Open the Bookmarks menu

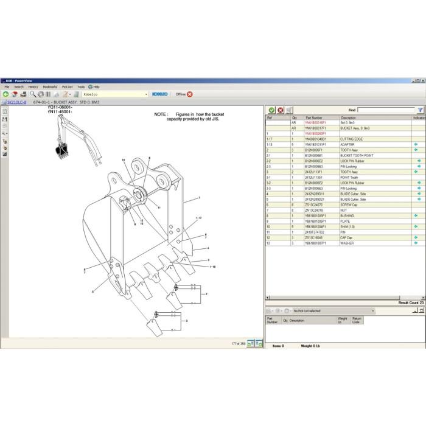50,87
